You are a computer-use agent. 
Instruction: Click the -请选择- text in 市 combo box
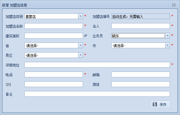point(138,45)
